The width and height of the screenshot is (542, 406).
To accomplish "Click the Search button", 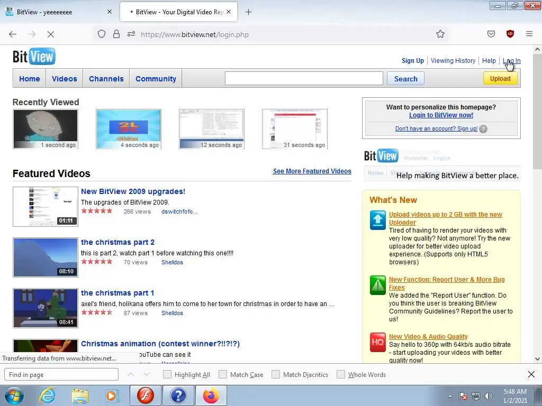I will pyautogui.click(x=406, y=79).
